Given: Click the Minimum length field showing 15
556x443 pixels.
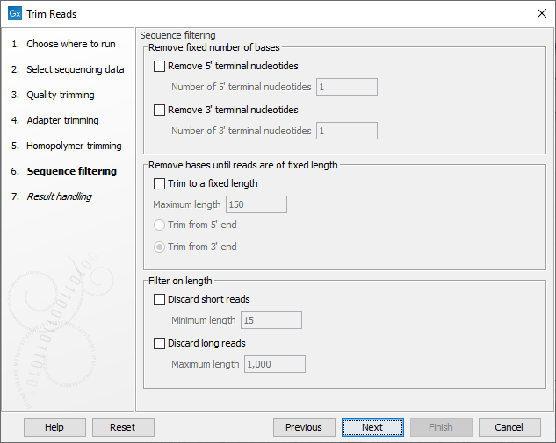Looking at the screenshot, I should (271, 320).
